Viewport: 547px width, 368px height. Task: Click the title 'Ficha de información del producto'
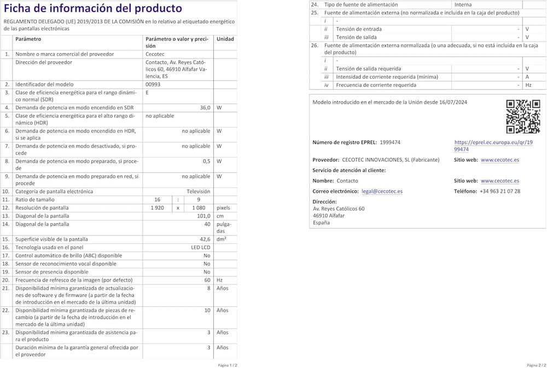point(93,9)
